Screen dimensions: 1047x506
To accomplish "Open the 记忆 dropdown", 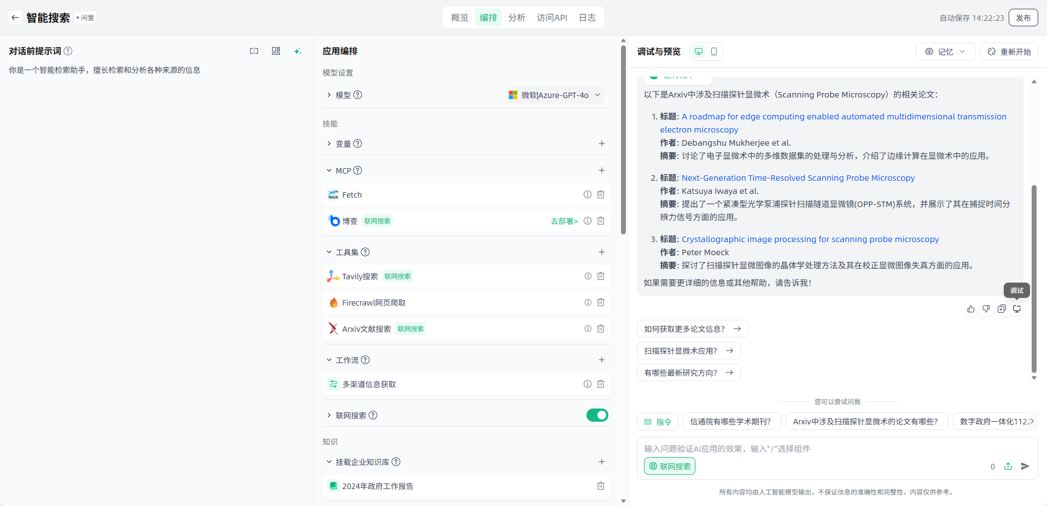I will 945,51.
